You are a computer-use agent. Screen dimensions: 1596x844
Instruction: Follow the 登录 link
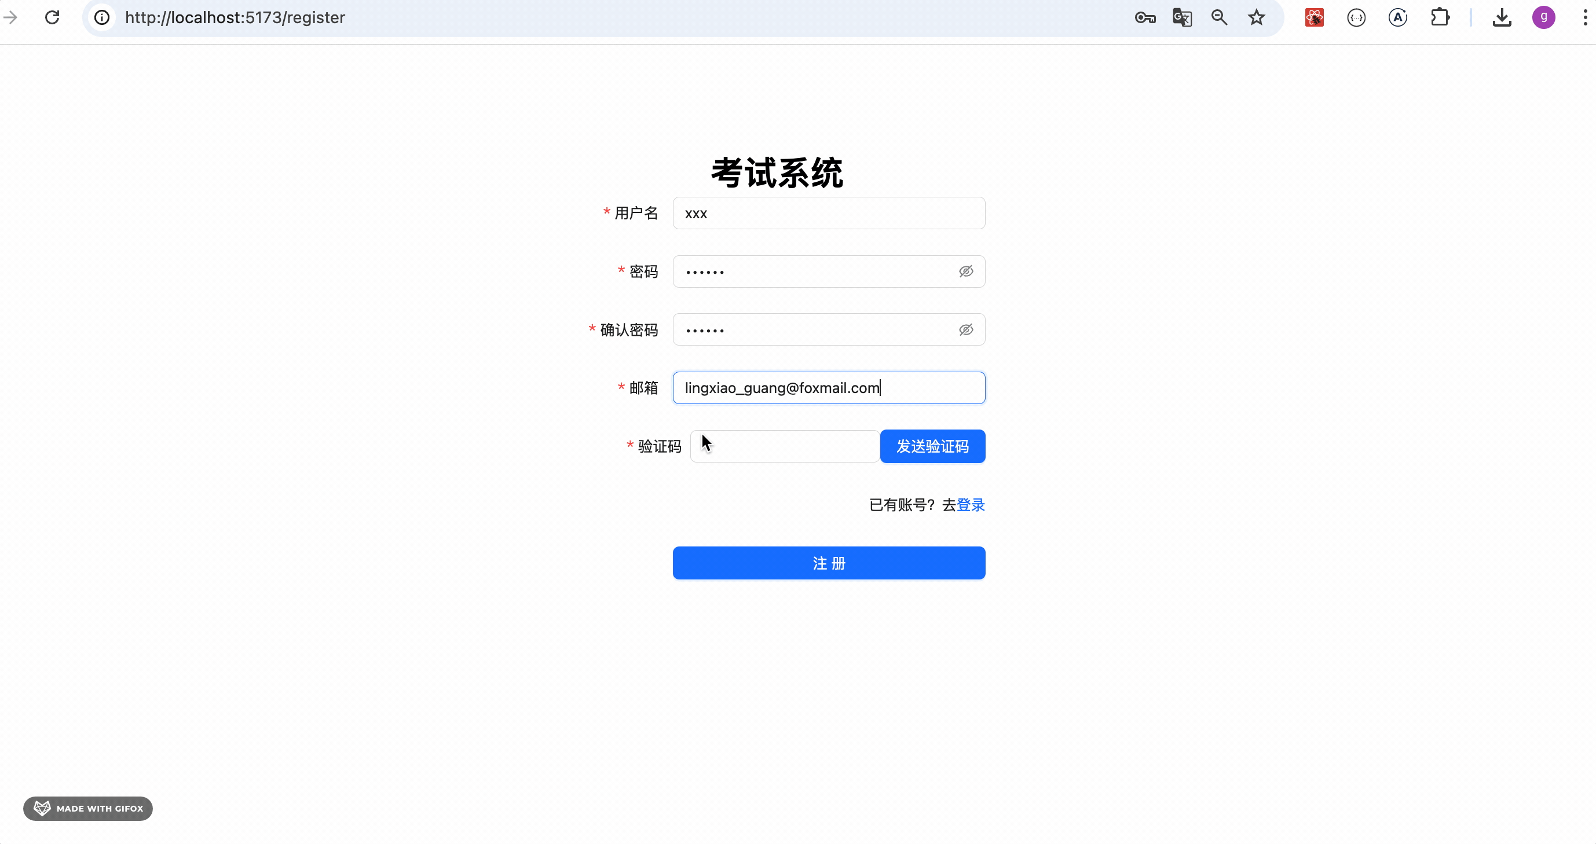pos(971,505)
